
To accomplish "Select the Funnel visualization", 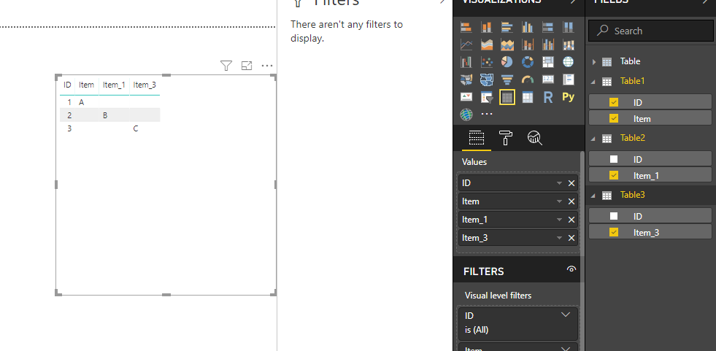I will click(507, 80).
